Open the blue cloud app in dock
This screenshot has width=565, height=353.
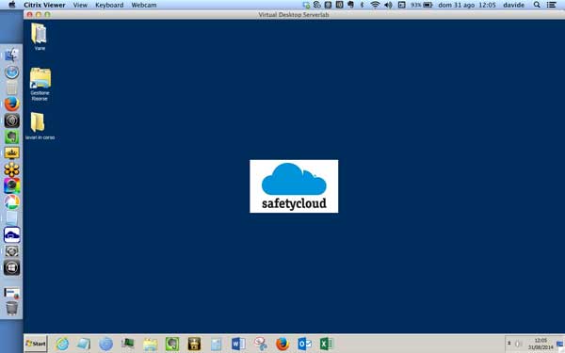tap(11, 234)
